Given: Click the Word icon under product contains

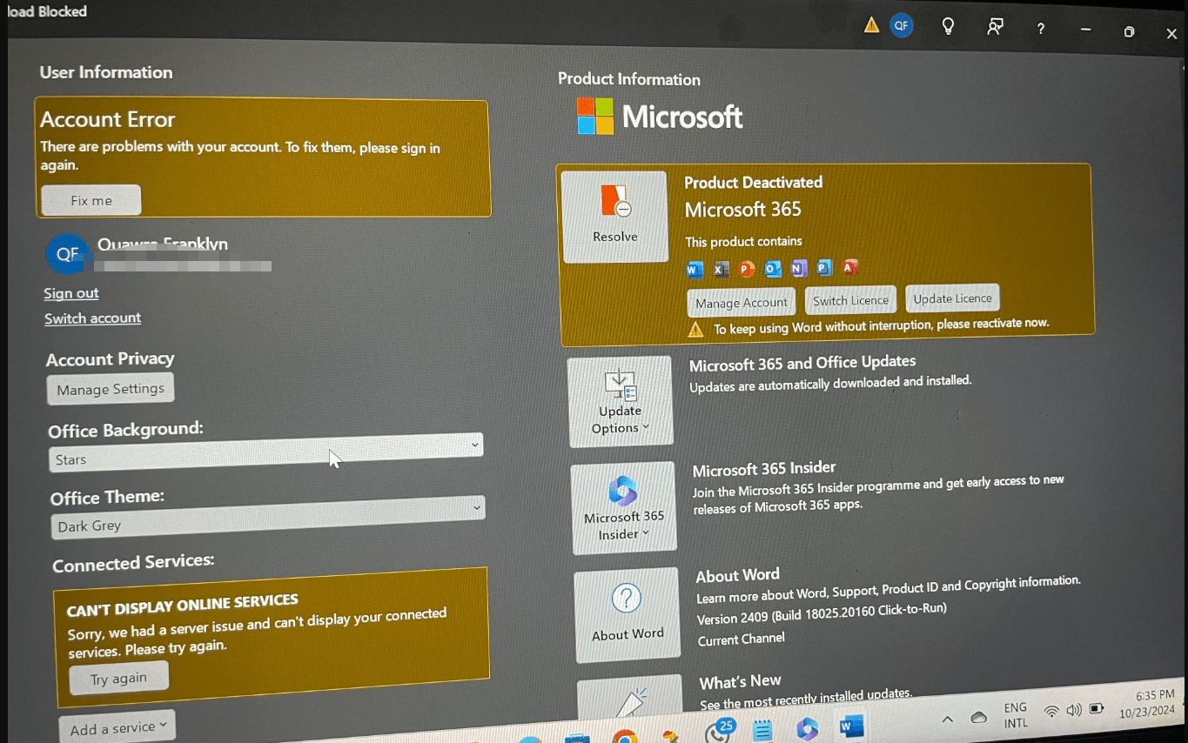Looking at the screenshot, I should tap(694, 269).
